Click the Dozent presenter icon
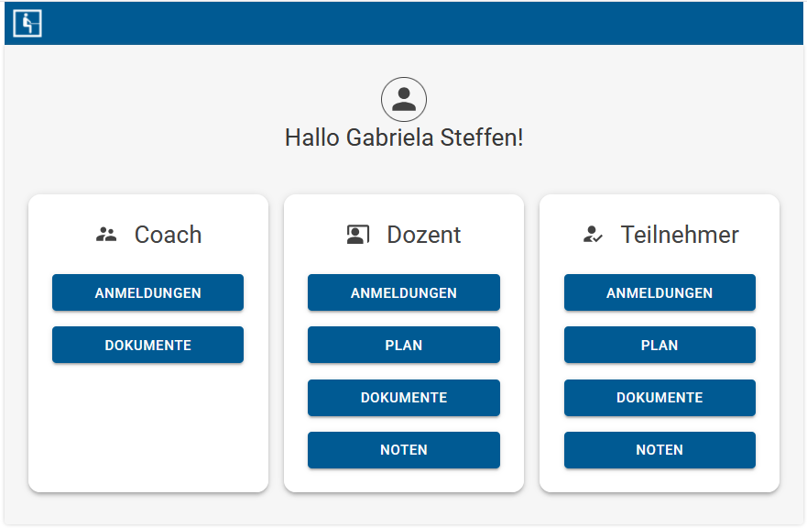This screenshot has height=528, width=807. [x=358, y=235]
